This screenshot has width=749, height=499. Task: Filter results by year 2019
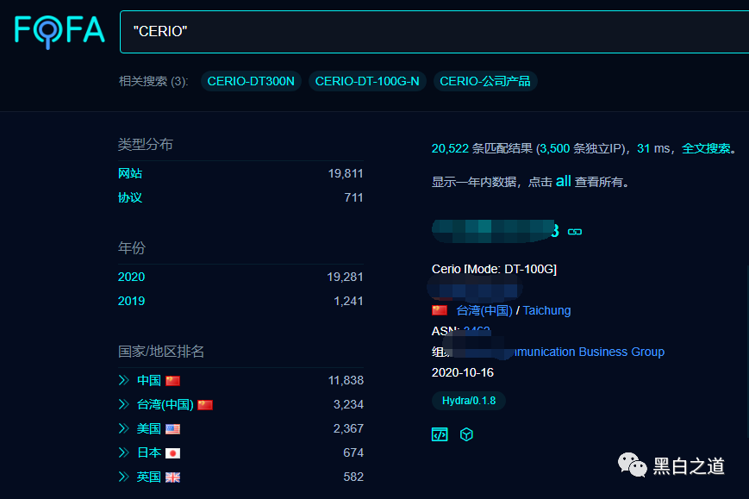pyautogui.click(x=131, y=301)
